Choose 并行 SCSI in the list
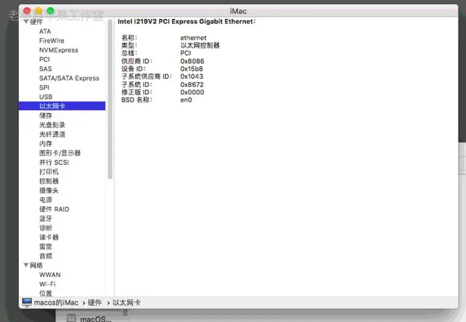 click(x=54, y=162)
